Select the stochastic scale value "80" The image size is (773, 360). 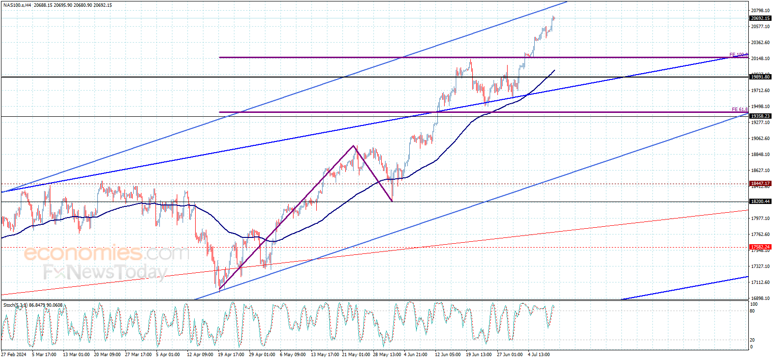tap(752, 311)
